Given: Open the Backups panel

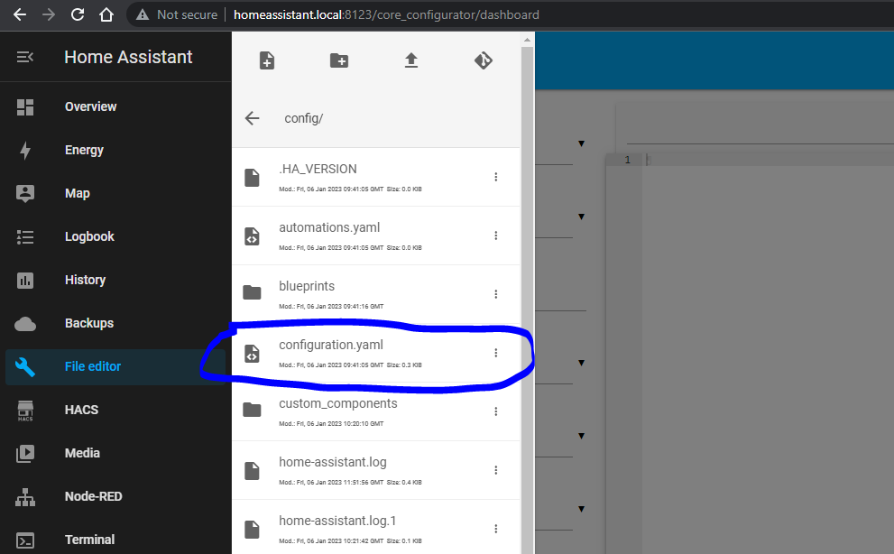Looking at the screenshot, I should point(115,324).
